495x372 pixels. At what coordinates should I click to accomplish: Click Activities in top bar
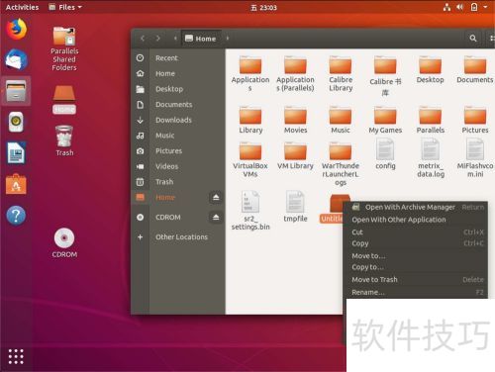click(22, 7)
